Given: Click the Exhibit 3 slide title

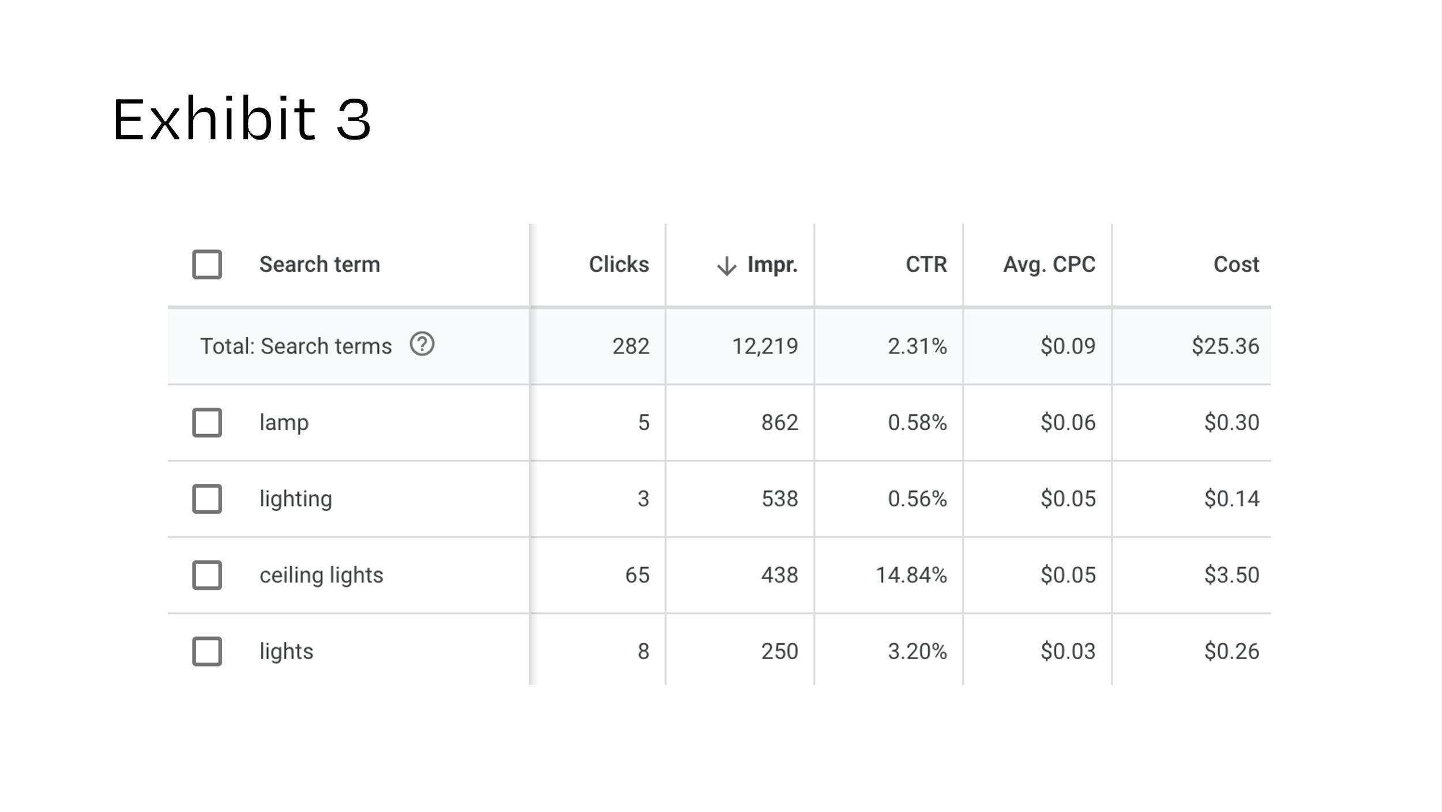Looking at the screenshot, I should (242, 119).
